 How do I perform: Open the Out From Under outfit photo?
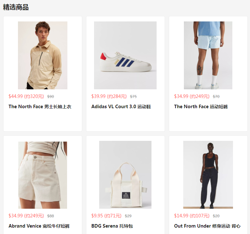pyautogui.click(x=208, y=175)
